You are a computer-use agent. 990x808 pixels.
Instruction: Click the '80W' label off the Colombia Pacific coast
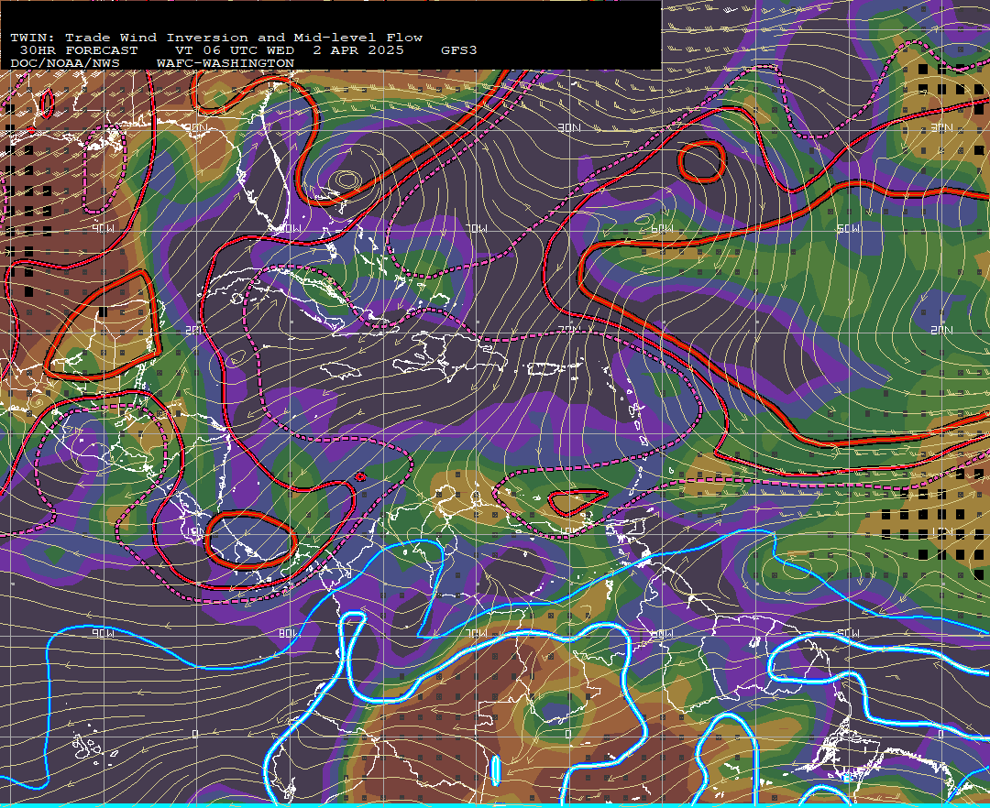289,633
